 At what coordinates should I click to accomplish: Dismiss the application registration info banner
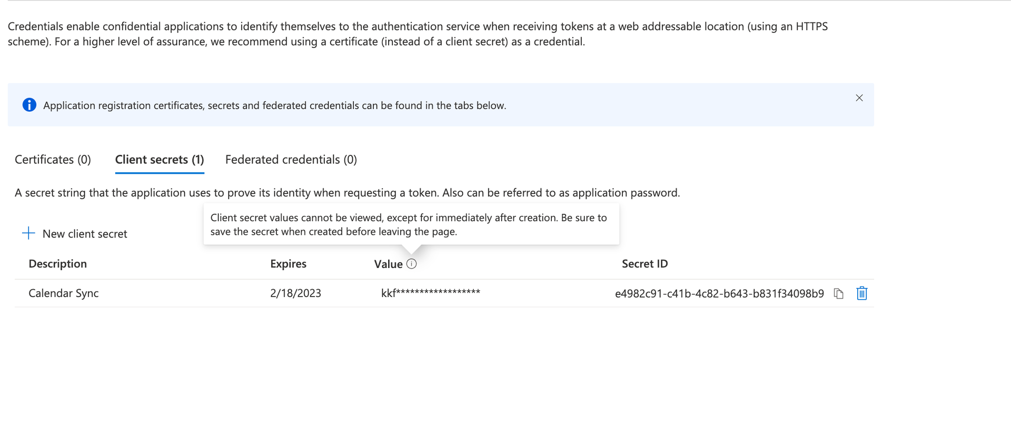(x=859, y=97)
